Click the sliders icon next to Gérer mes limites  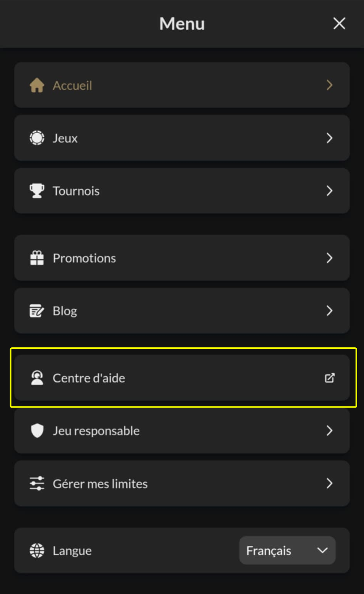(x=37, y=484)
